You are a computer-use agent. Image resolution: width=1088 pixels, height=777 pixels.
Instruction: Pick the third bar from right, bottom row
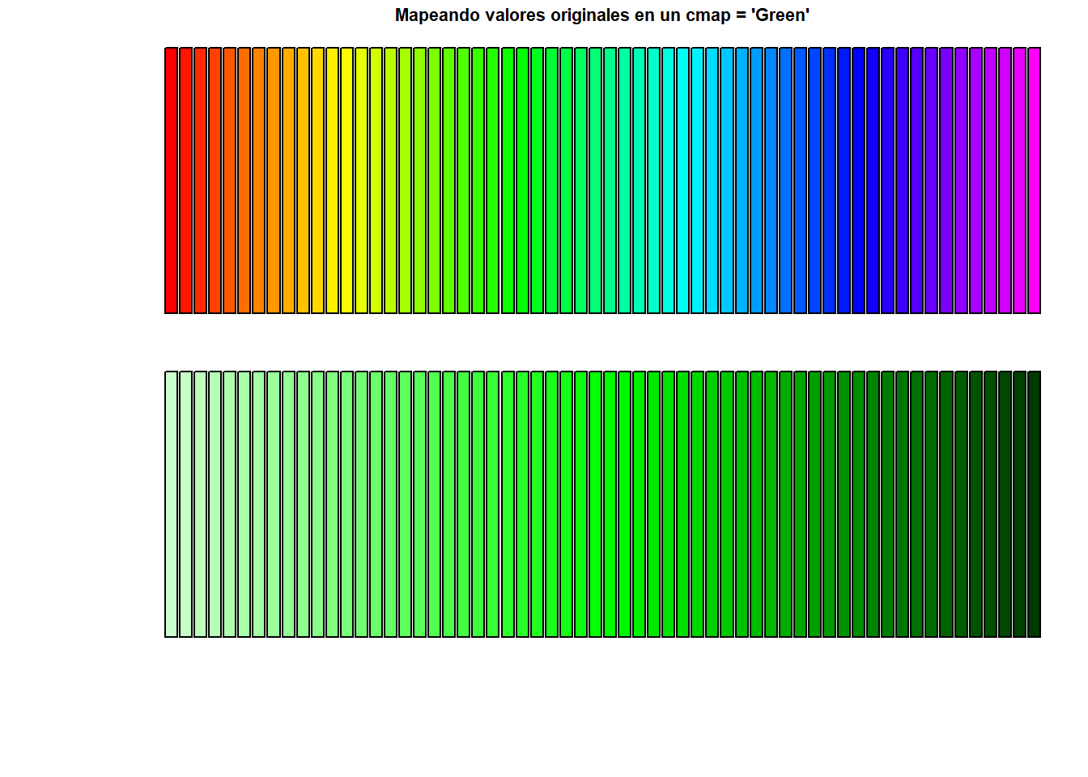coord(1005,504)
